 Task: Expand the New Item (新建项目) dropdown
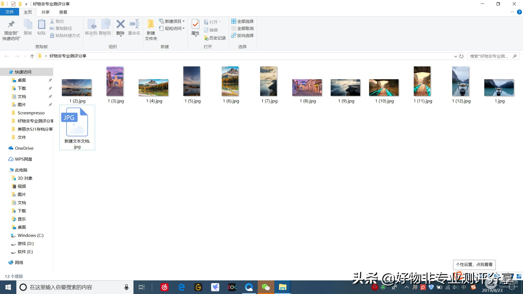pyautogui.click(x=172, y=21)
